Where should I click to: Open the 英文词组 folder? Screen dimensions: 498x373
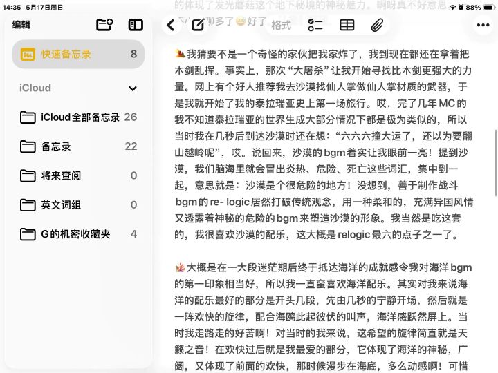[x=78, y=205]
